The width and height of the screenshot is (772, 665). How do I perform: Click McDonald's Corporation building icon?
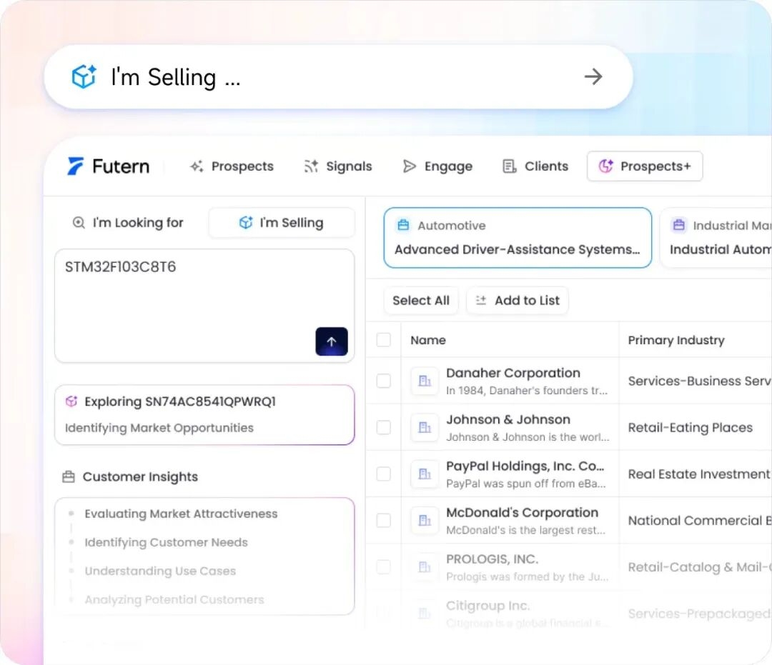(425, 520)
